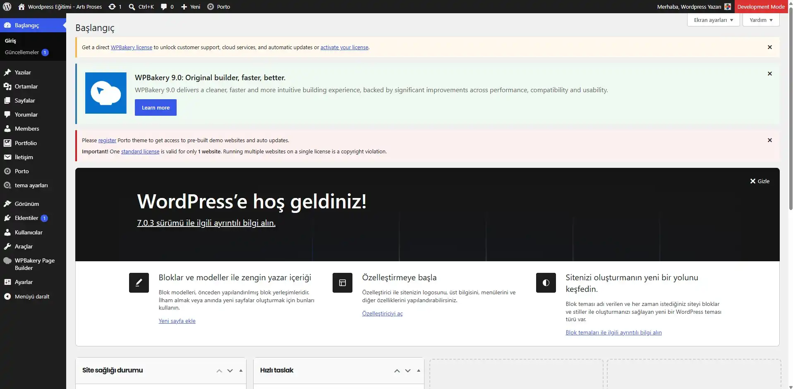Open Eklentiler plugins menu
The height and width of the screenshot is (389, 793).
33,218
